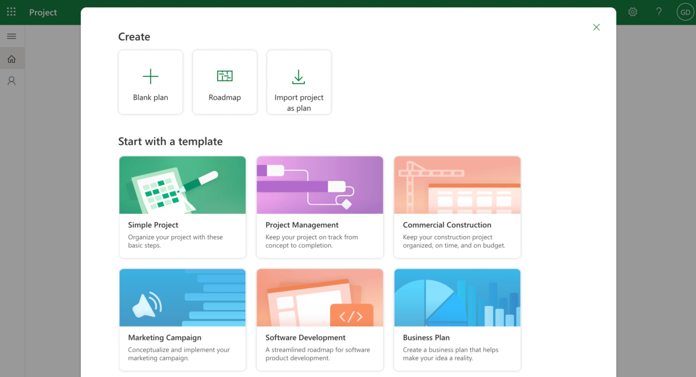Toggle the sidebar hamburger menu

12,36
